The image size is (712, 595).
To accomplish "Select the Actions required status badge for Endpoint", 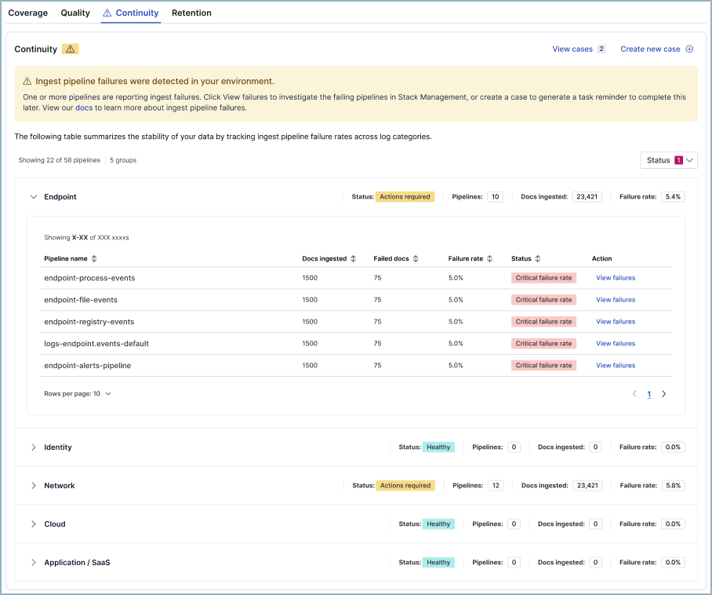I will pos(405,196).
